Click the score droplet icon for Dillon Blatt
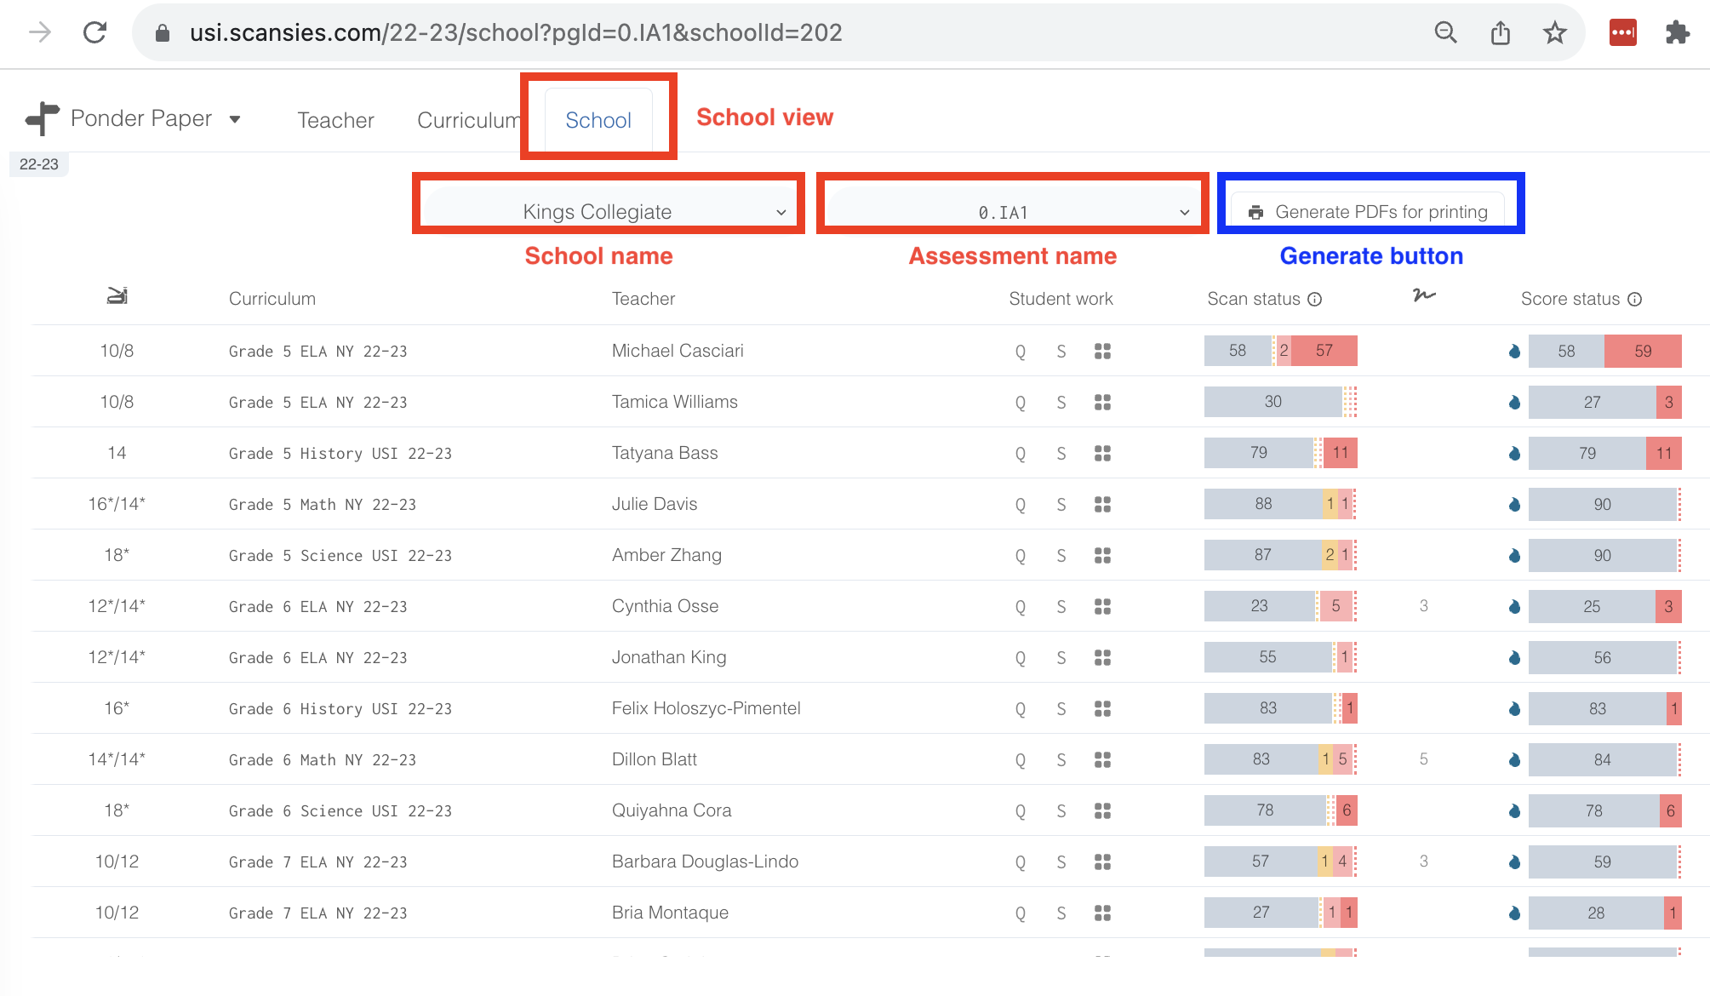Image resolution: width=1710 pixels, height=996 pixels. pyautogui.click(x=1514, y=759)
